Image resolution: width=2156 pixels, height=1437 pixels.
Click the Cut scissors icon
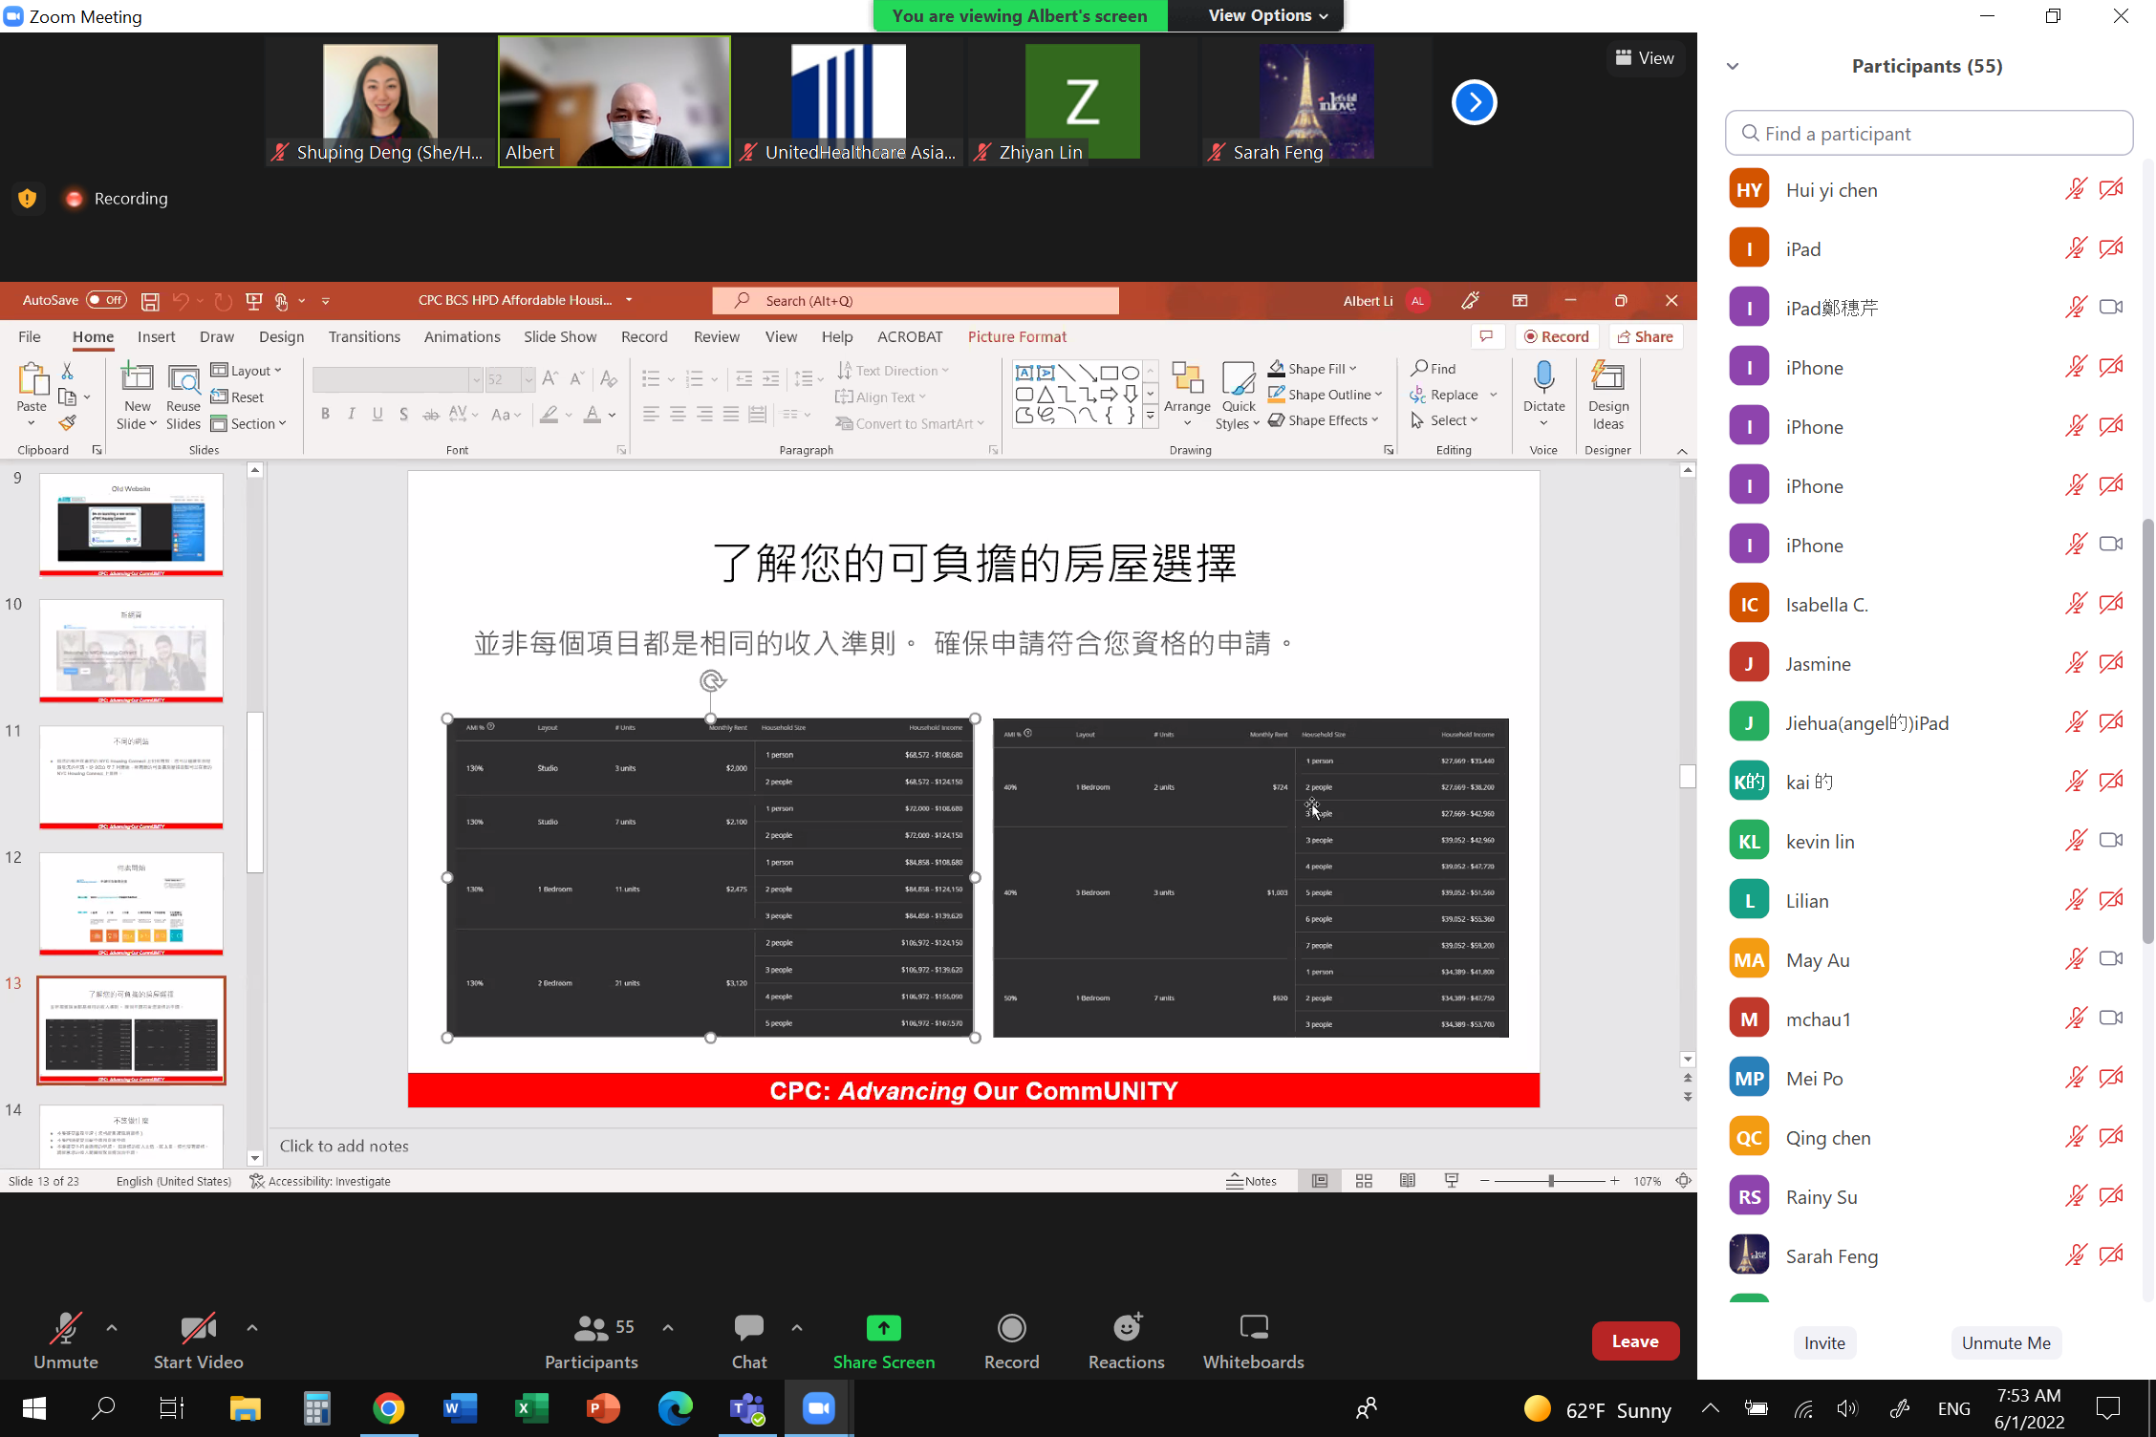pyautogui.click(x=67, y=371)
